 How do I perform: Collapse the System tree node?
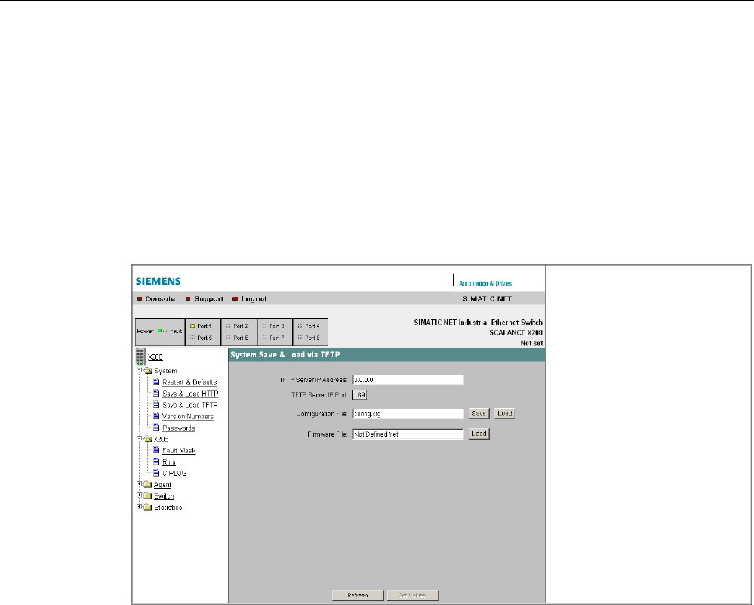(140, 371)
